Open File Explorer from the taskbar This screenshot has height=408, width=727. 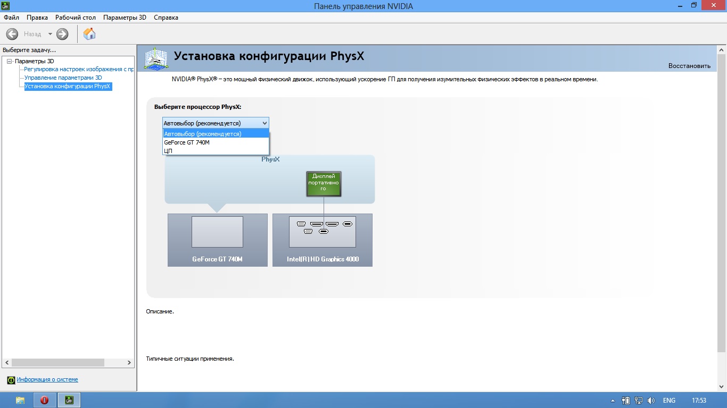coord(20,400)
